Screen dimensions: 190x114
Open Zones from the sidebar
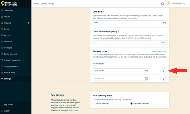pos(6,29)
